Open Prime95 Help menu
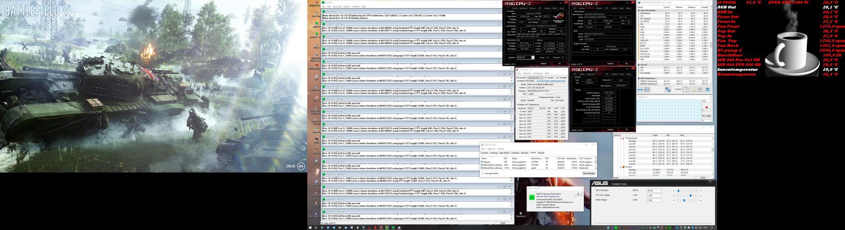This screenshot has height=230, width=845. [363, 7]
